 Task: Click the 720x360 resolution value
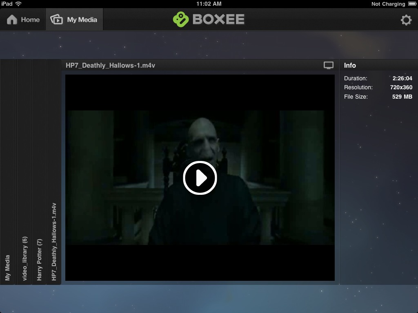(401, 87)
